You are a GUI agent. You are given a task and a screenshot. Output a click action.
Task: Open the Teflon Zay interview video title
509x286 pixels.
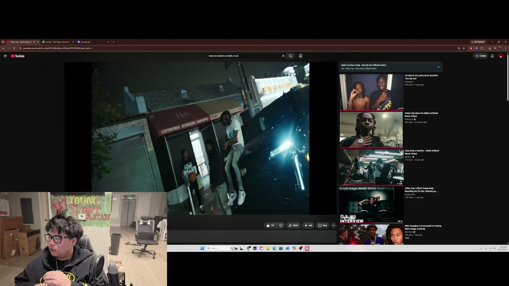coord(421,190)
